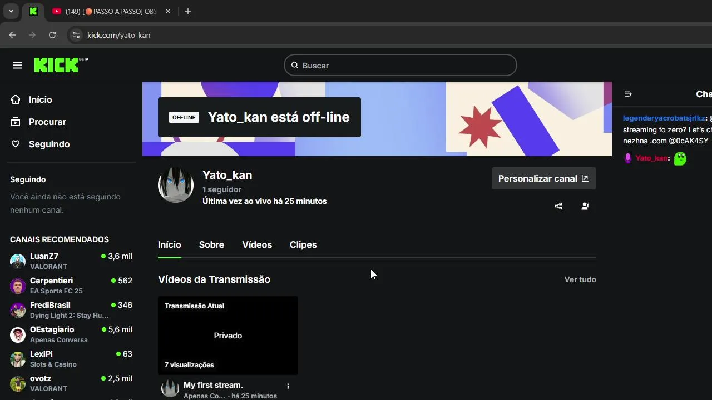Open My first stream title link
The image size is (712, 400).
tap(213, 385)
